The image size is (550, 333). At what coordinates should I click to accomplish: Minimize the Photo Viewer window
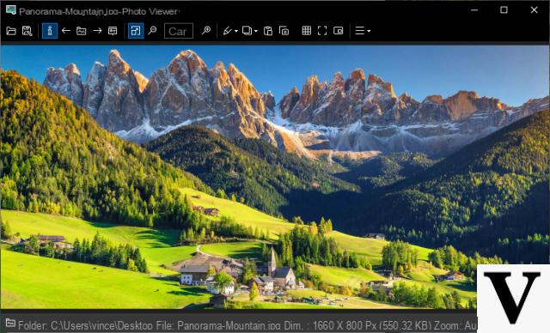(474, 10)
